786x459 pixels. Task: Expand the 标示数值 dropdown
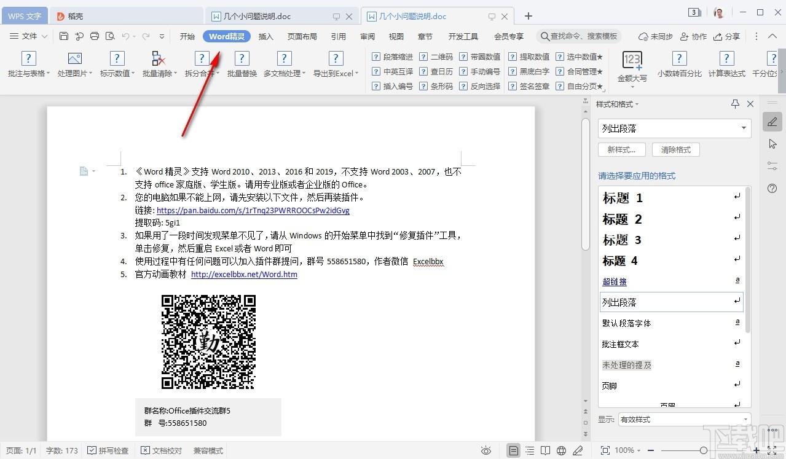coord(133,74)
